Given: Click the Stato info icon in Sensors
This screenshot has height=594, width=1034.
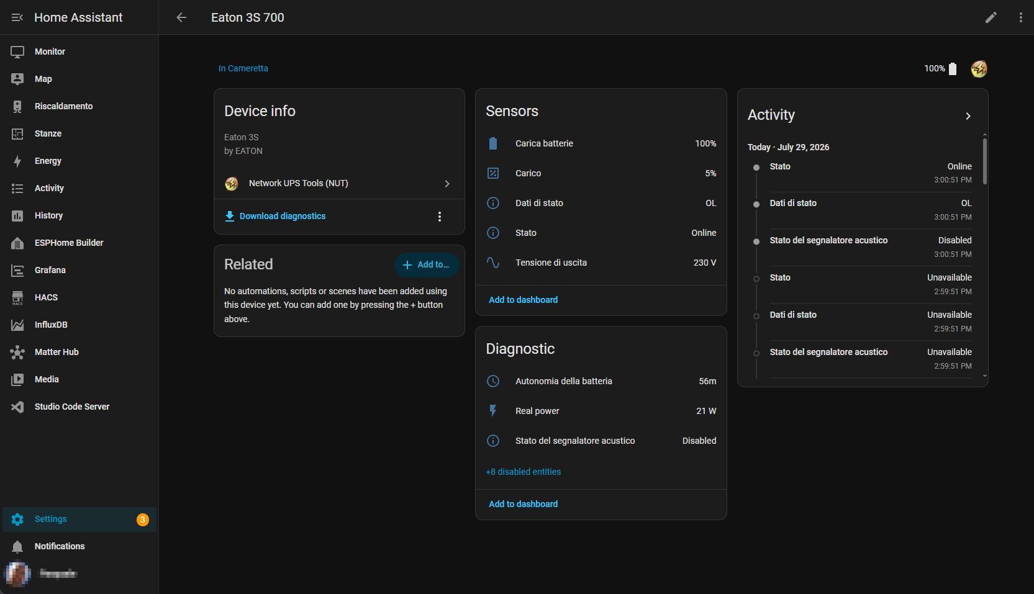Looking at the screenshot, I should coord(493,233).
